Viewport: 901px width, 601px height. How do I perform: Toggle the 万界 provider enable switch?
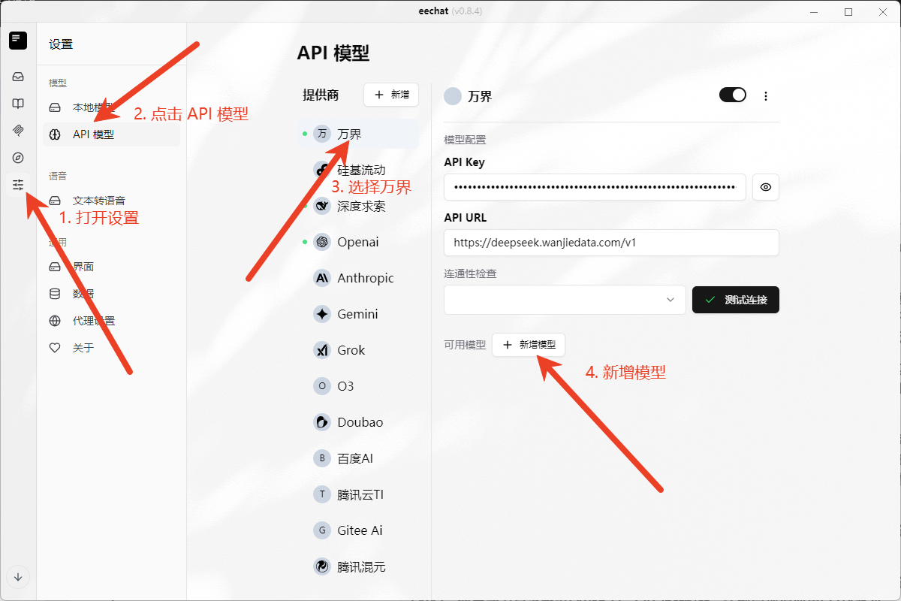pos(733,95)
